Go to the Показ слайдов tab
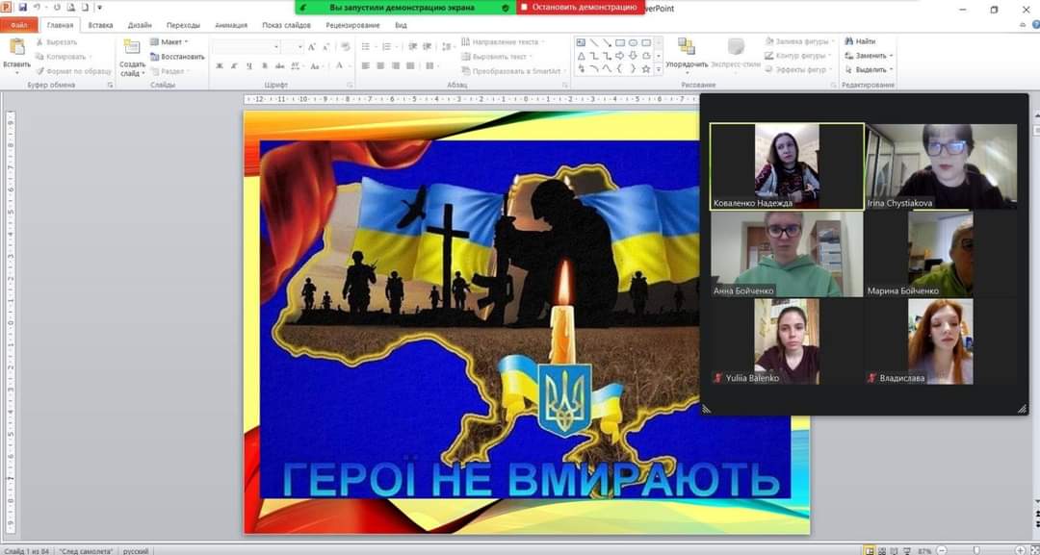Image resolution: width=1040 pixels, height=555 pixels. 286,25
